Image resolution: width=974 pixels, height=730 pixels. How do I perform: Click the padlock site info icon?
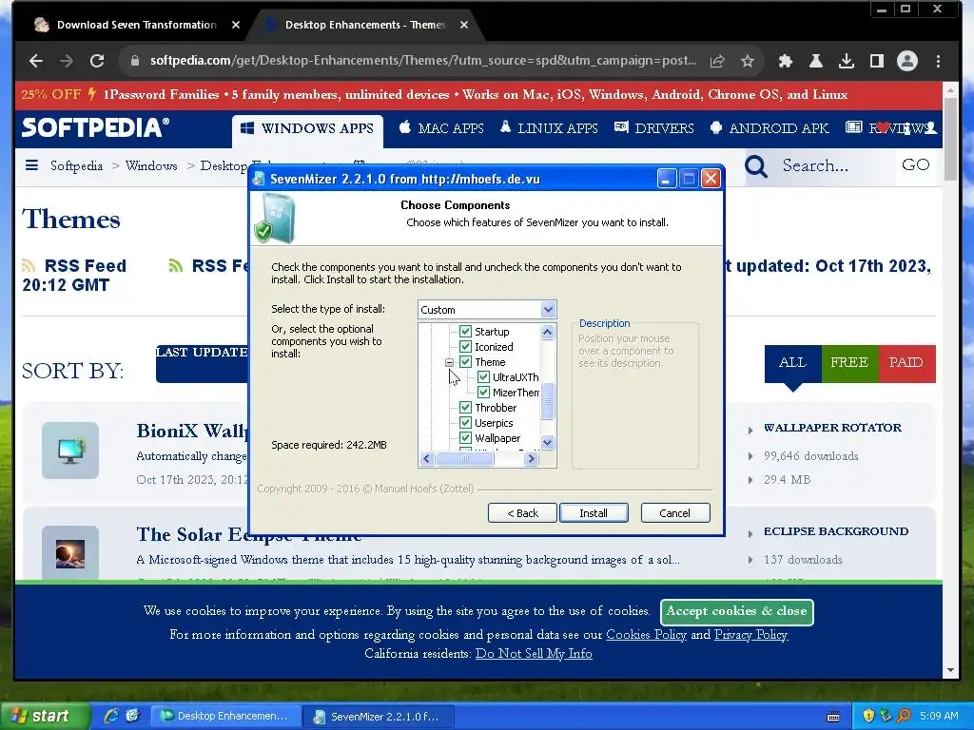click(x=135, y=61)
